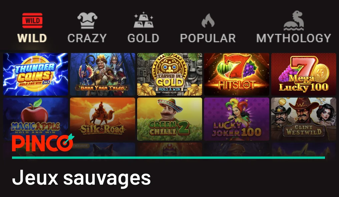The width and height of the screenshot is (339, 197).
Task: Open the CRAZY jester hat icon
Action: coord(87,20)
